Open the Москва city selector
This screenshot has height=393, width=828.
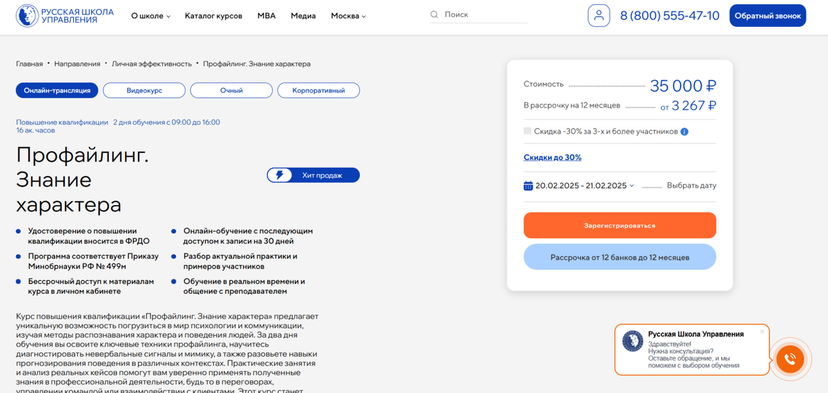pyautogui.click(x=348, y=16)
